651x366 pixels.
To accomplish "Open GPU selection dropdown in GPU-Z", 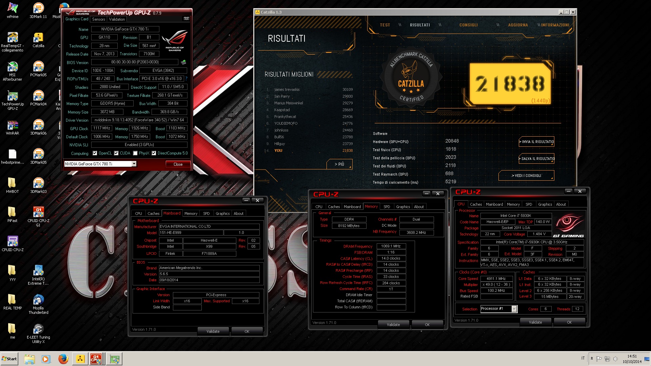I will pos(134,164).
